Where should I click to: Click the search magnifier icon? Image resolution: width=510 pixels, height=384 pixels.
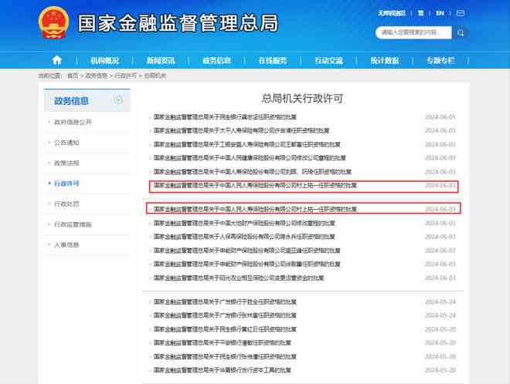click(461, 33)
